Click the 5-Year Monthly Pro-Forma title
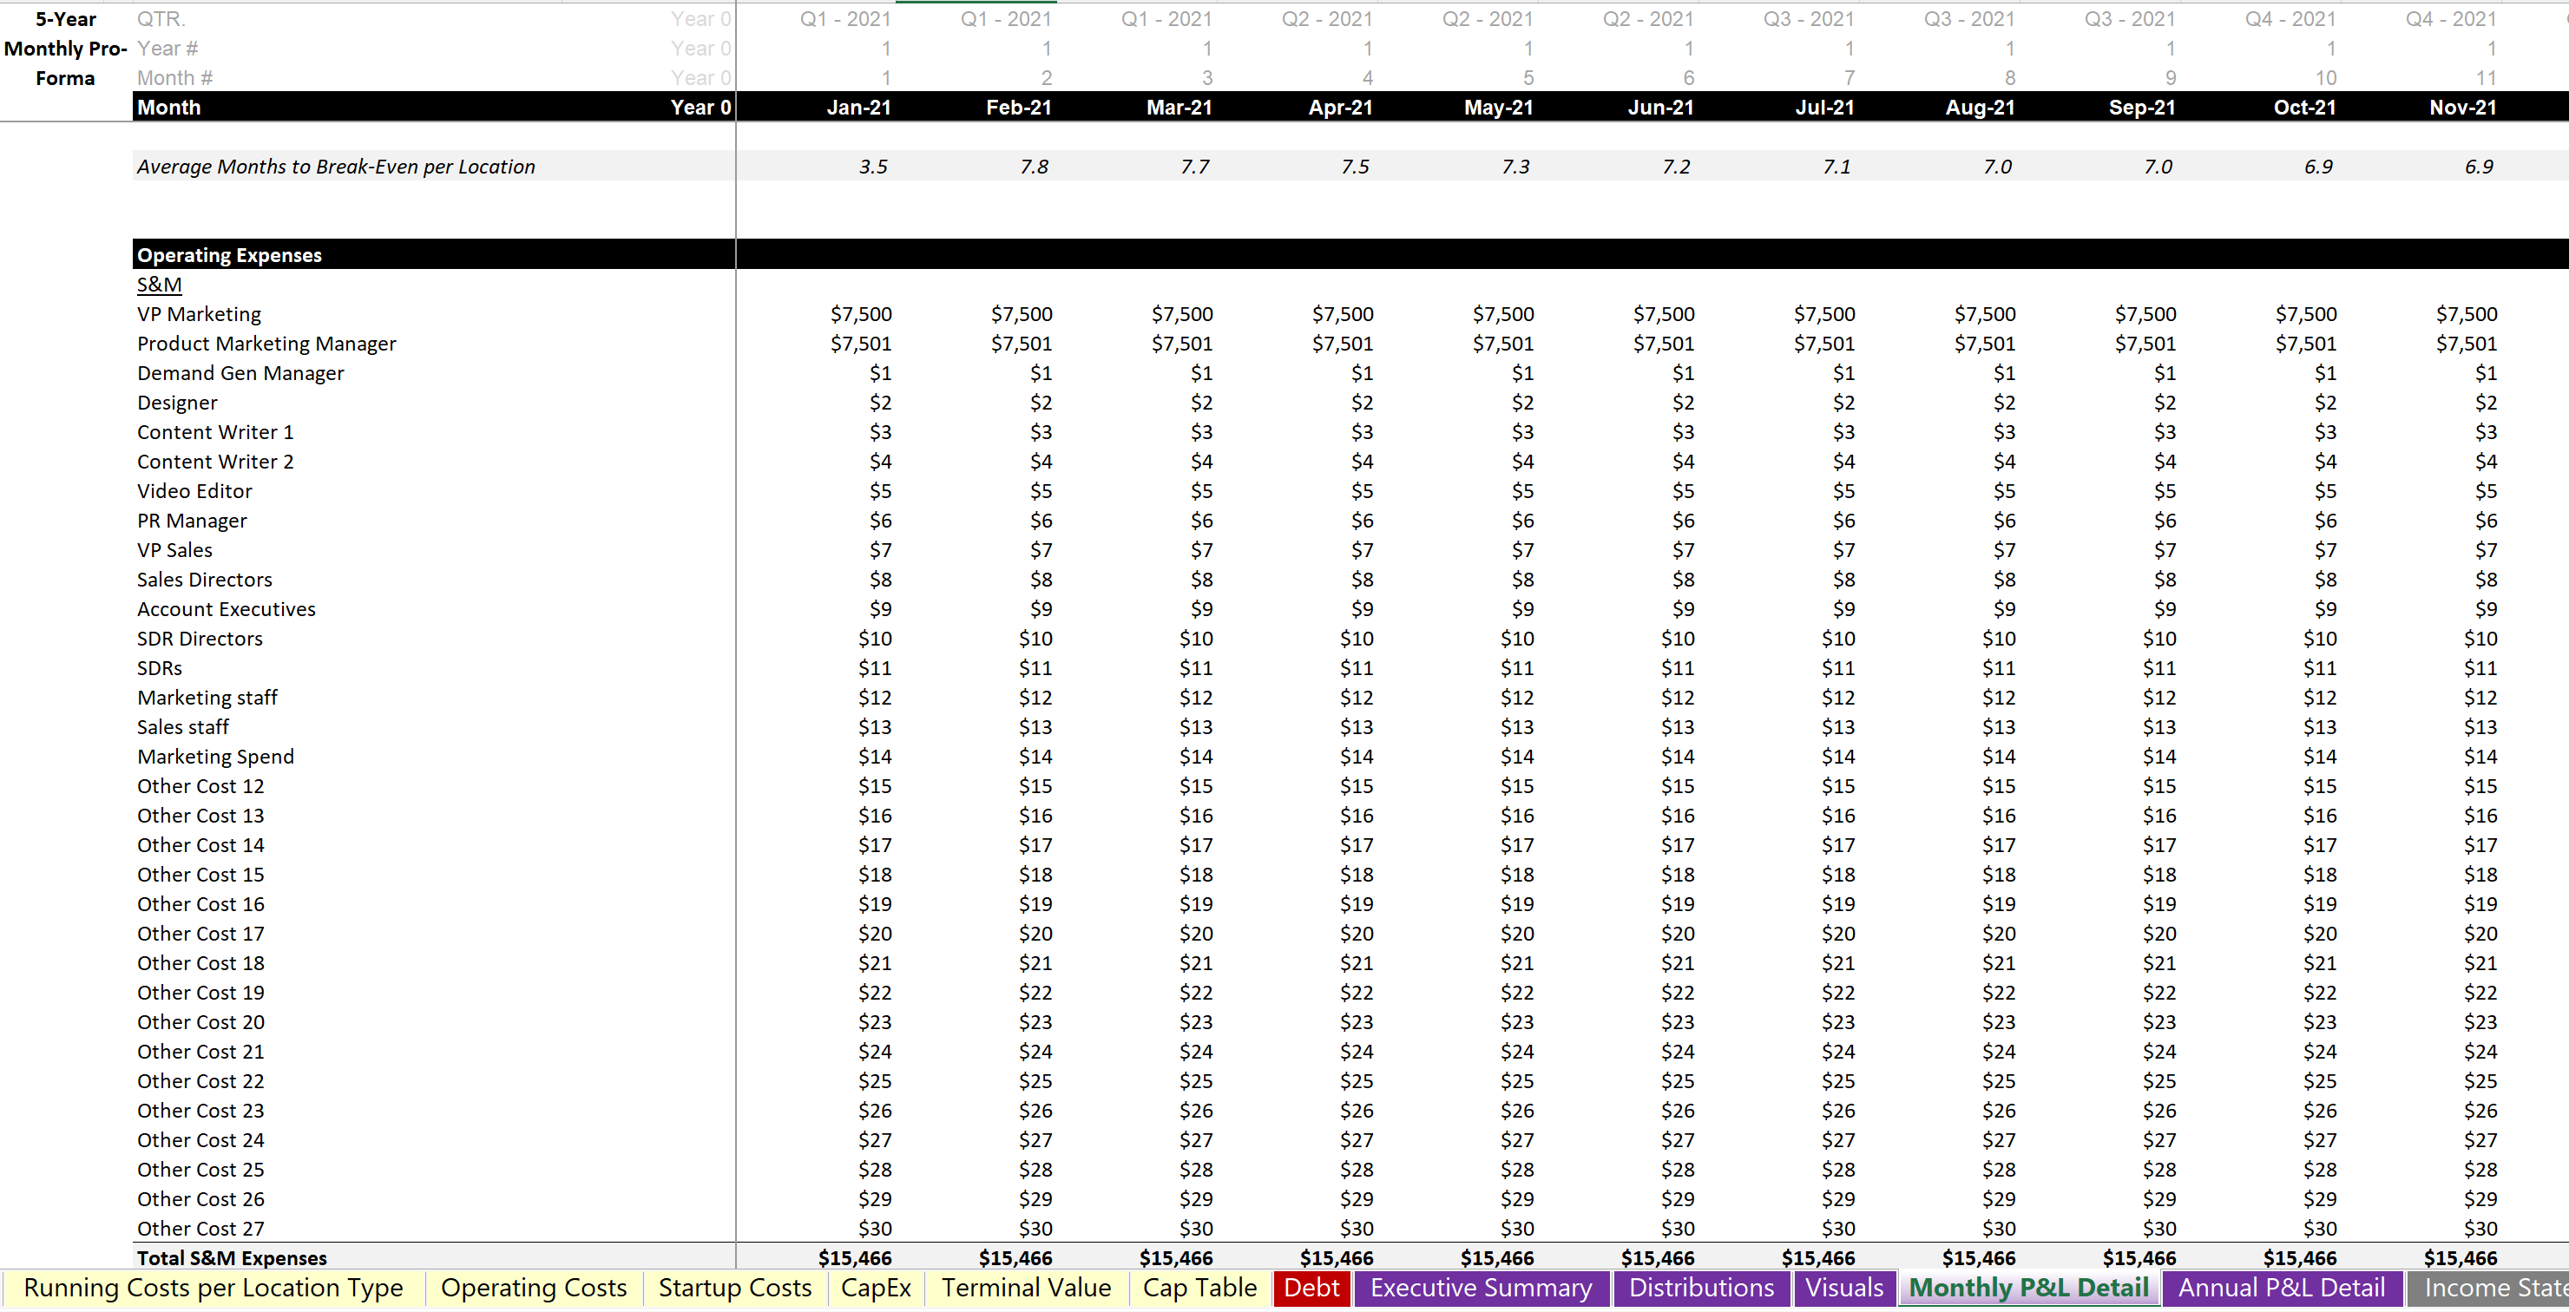Image resolution: width=2569 pixels, height=1312 pixels. pyautogui.click(x=66, y=49)
